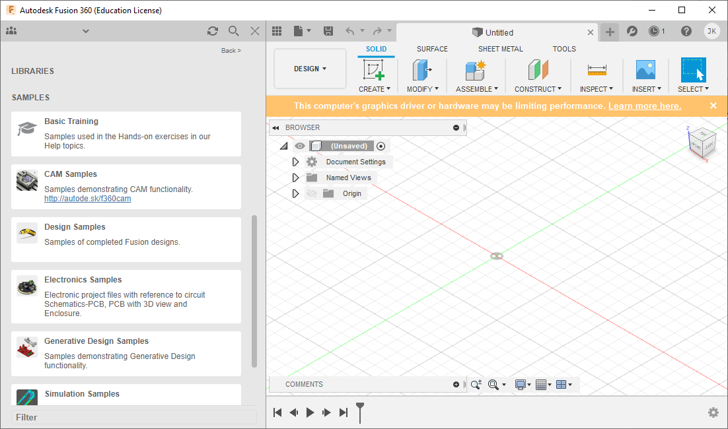Open a new design tab with plus

coord(610,32)
